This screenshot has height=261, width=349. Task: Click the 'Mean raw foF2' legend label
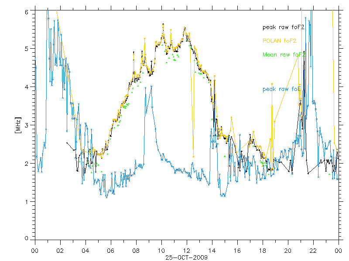click(284, 55)
